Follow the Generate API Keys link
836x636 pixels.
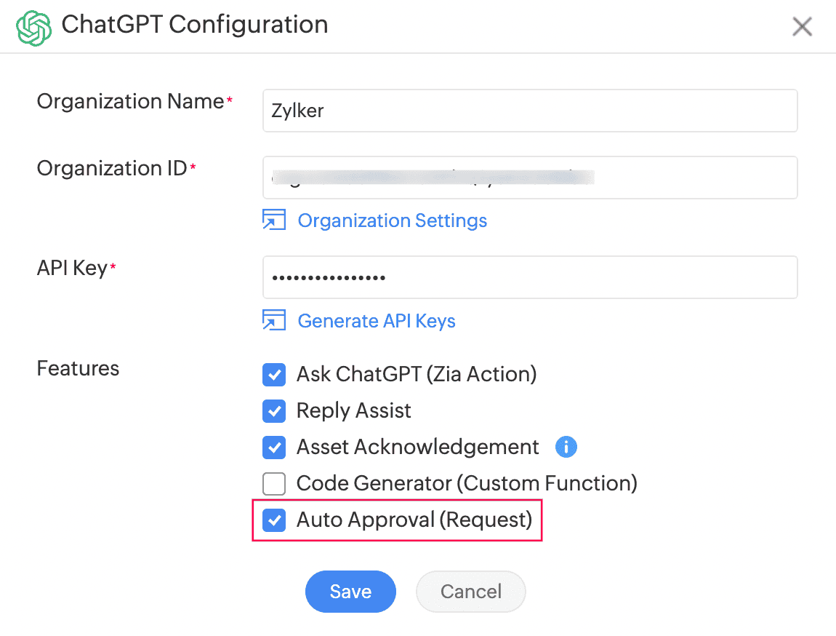pyautogui.click(x=377, y=321)
